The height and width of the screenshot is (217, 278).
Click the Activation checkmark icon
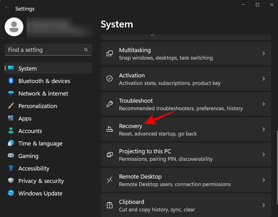coord(109,78)
